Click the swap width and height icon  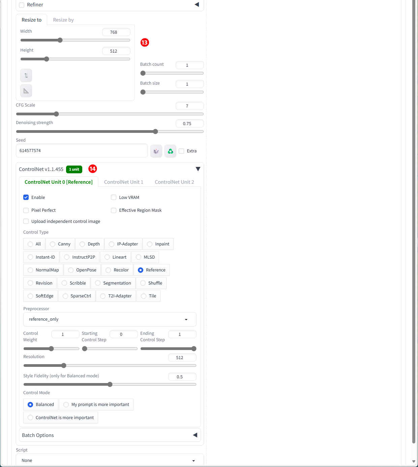coord(26,76)
